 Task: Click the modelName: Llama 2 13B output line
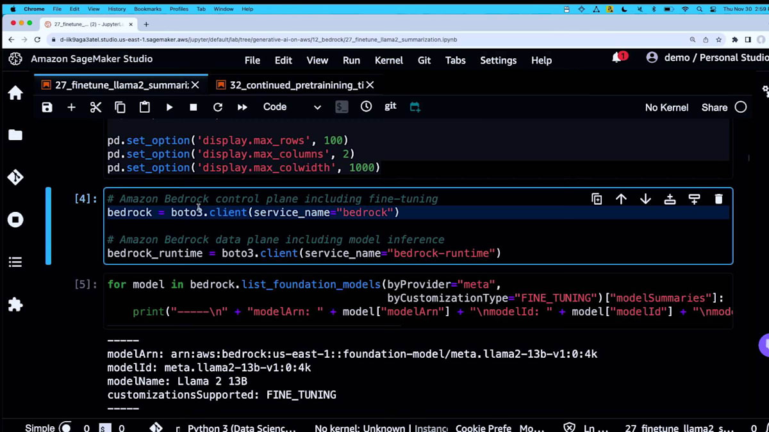click(x=178, y=381)
